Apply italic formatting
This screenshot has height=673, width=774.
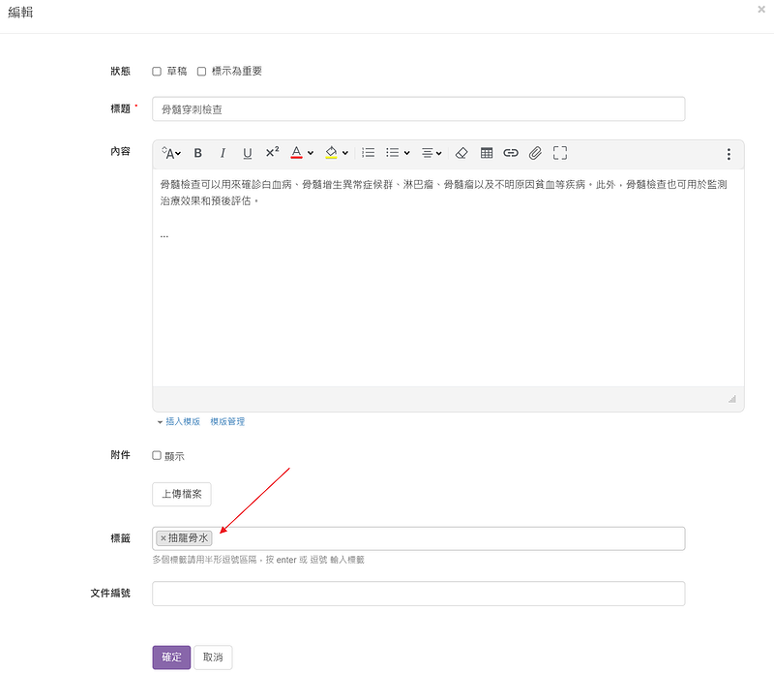(x=223, y=153)
